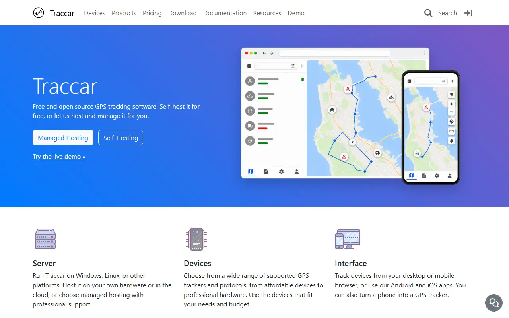
Task: Click the Traccar brand name in the navbar
Action: click(62, 13)
